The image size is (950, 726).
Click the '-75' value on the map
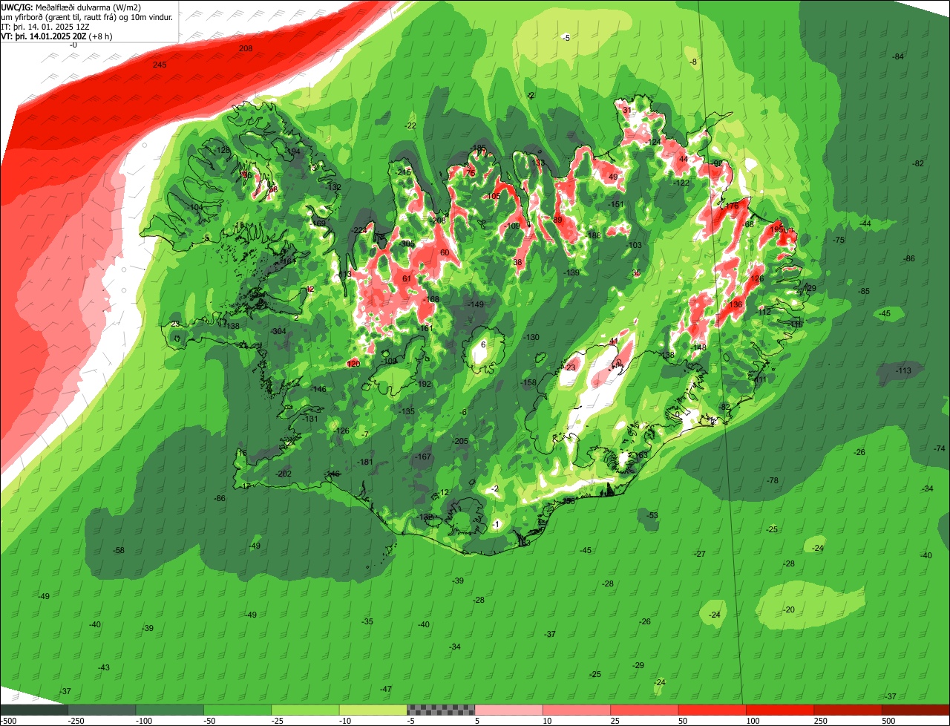tap(839, 240)
